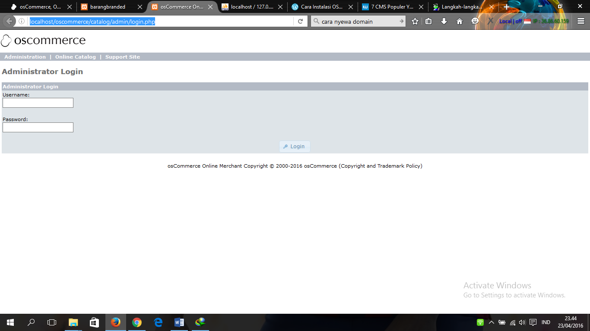
Task: Click the address bar URL
Action: pos(92,22)
